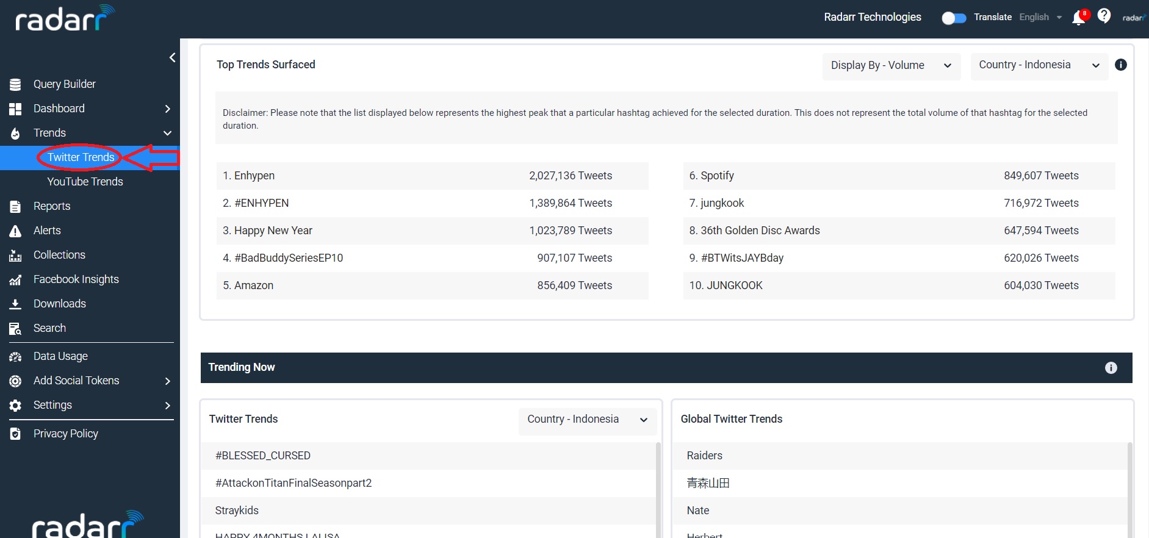Screen dimensions: 1149x538
Task: Click the Privacy Policy shield icon
Action: pyautogui.click(x=15, y=434)
